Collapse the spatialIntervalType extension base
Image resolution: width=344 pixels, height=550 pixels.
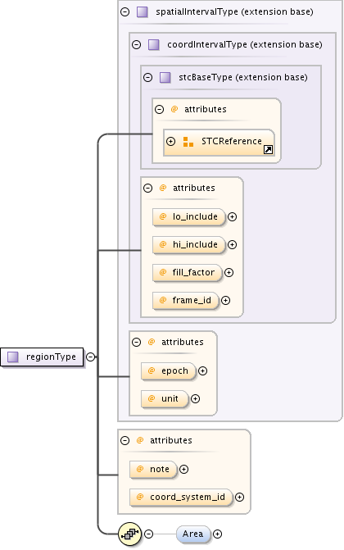(124, 12)
